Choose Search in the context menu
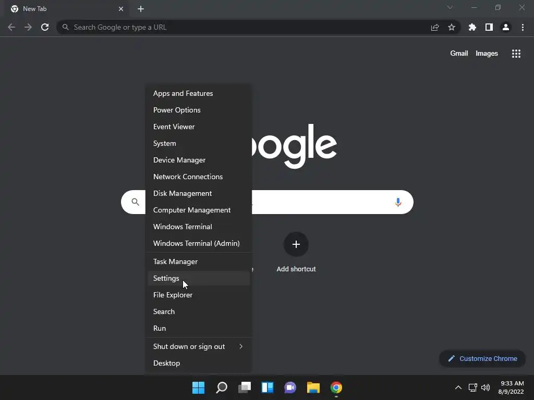Screen dimensions: 534x400 [199, 311]
